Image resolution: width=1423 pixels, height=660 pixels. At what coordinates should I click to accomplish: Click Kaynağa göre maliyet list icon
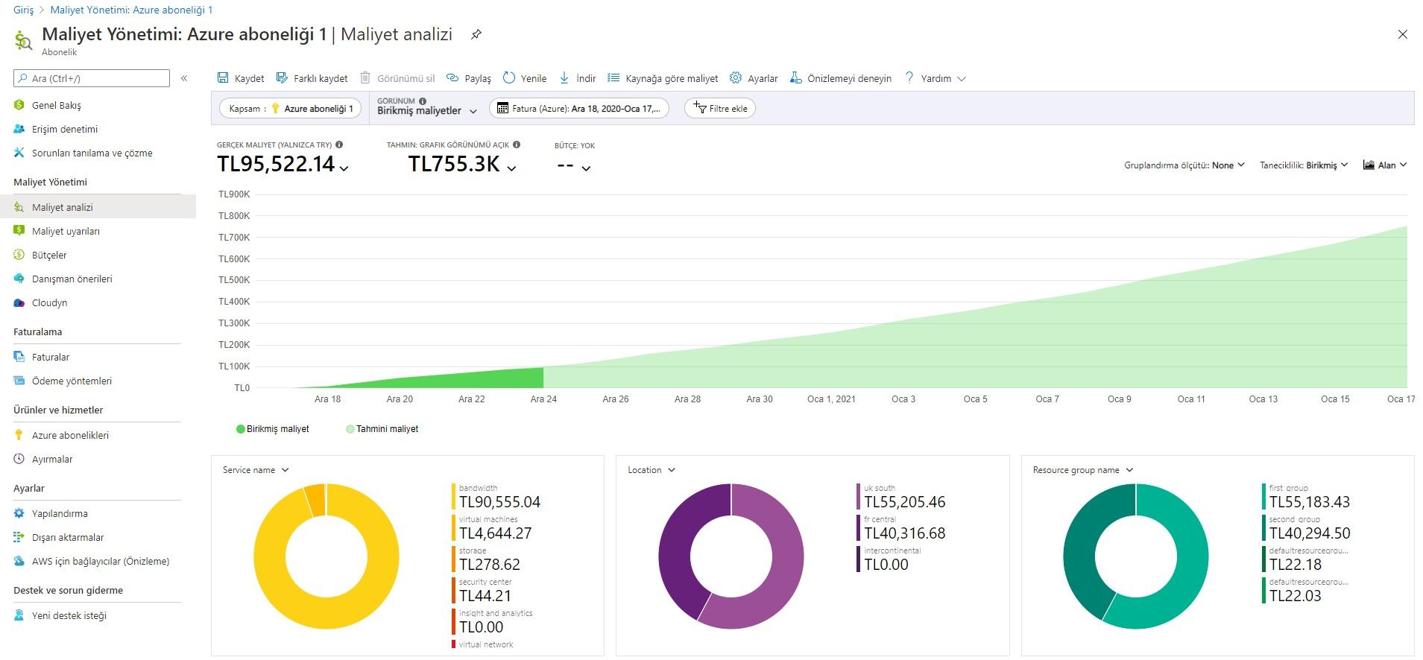613,78
